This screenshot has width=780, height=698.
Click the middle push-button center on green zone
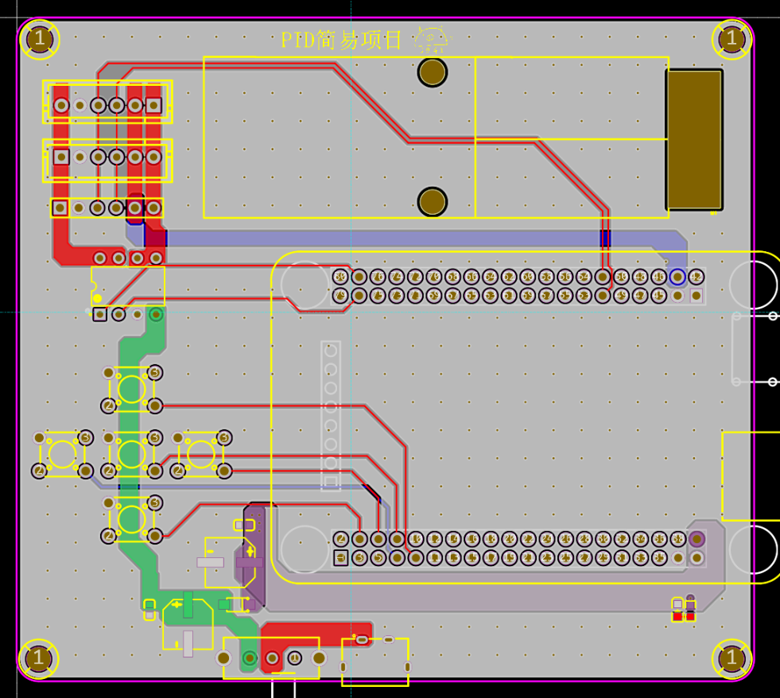(131, 454)
